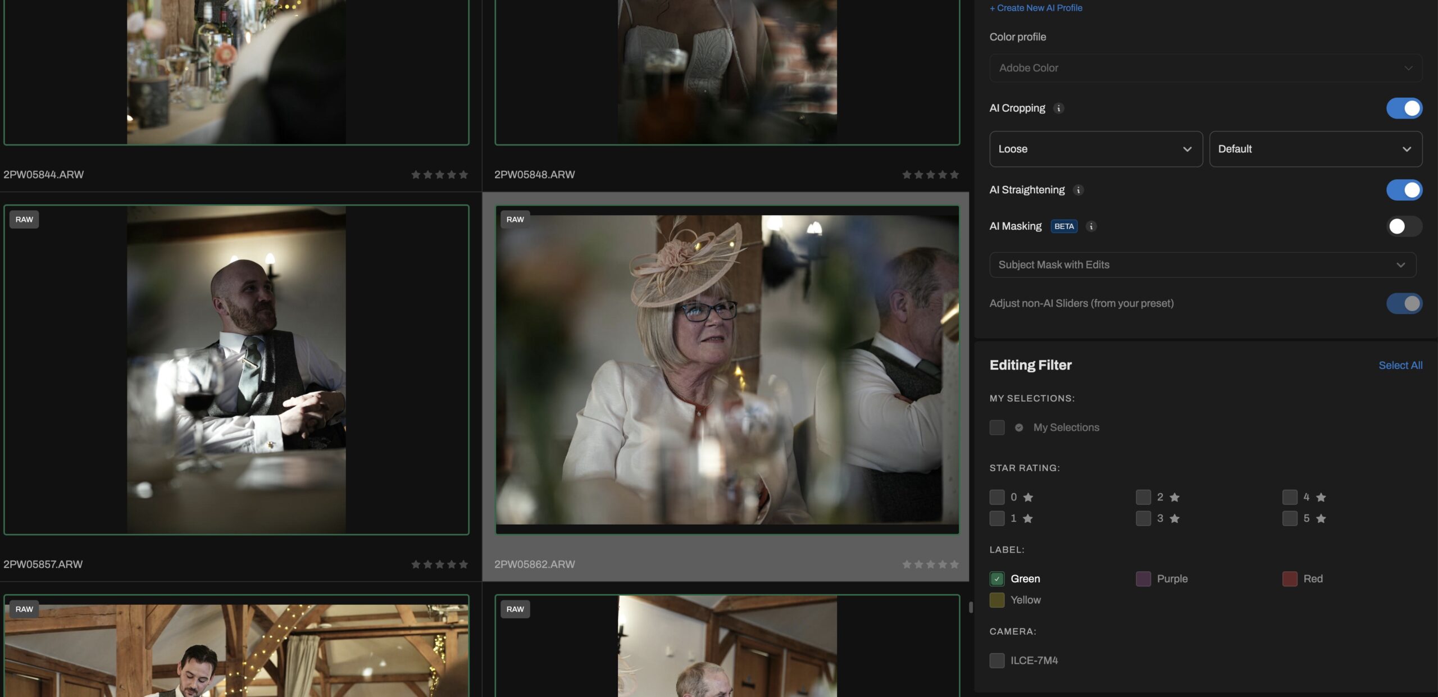The height and width of the screenshot is (697, 1438).
Task: Click RAW badge on 2PW05862.ARW thumbnail
Action: pos(515,220)
